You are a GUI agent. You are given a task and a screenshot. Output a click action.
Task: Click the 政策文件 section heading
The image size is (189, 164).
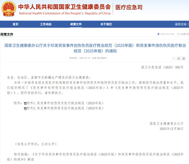7,34
